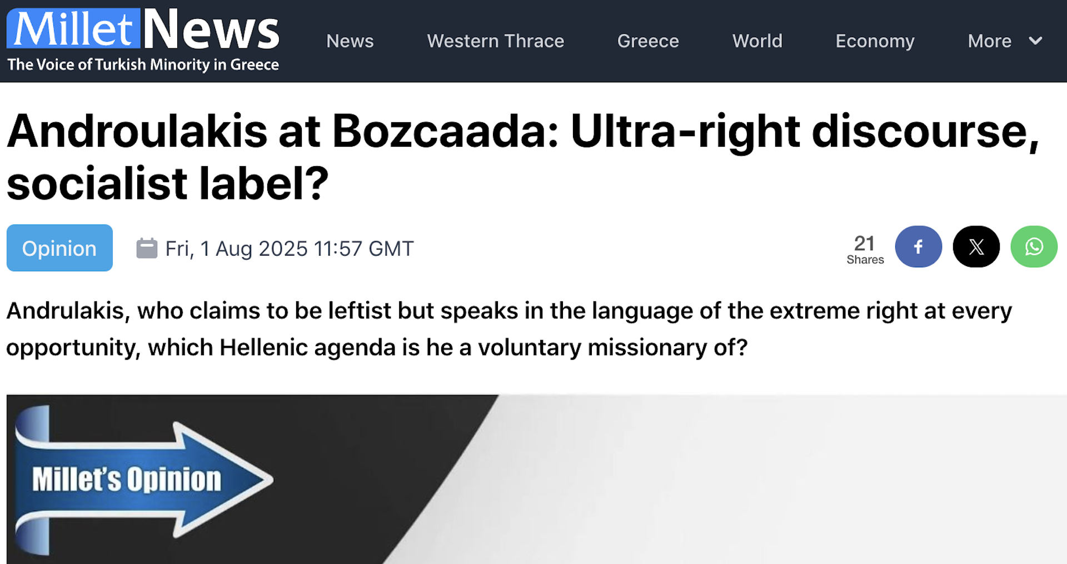Click the Facebook circle icon
Screen dimensions: 1067x564
(x=918, y=247)
